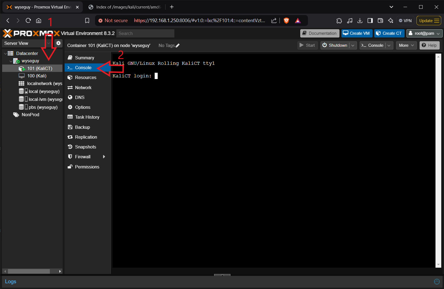The width and height of the screenshot is (444, 289).
Task: Bookmark this page
Action: click(x=87, y=21)
